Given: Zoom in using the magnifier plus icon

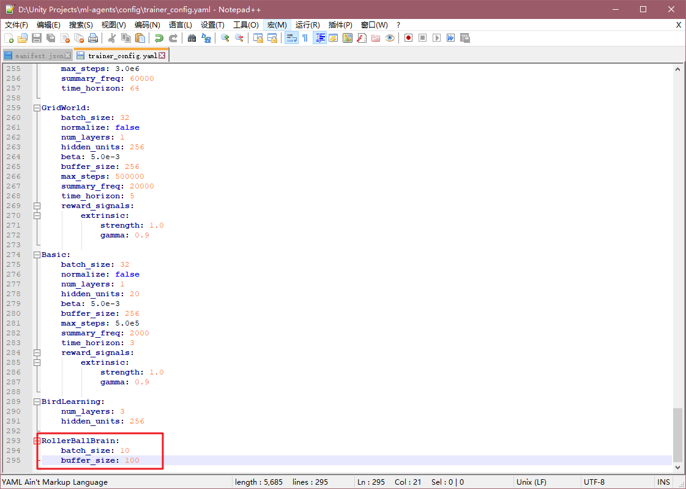Looking at the screenshot, I should [225, 38].
